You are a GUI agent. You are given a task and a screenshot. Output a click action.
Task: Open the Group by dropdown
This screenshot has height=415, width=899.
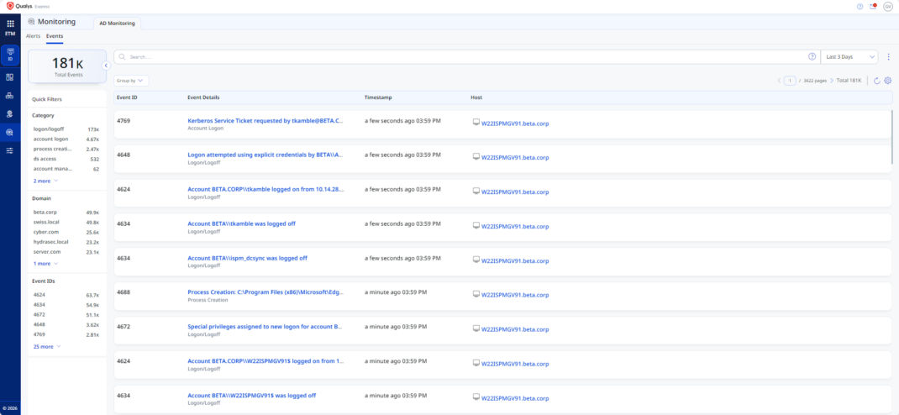(x=131, y=81)
